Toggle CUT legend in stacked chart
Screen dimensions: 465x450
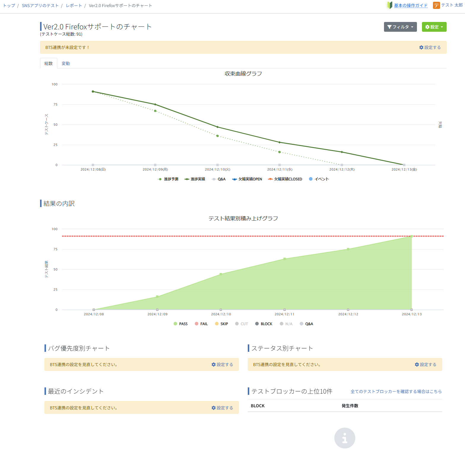pyautogui.click(x=242, y=324)
